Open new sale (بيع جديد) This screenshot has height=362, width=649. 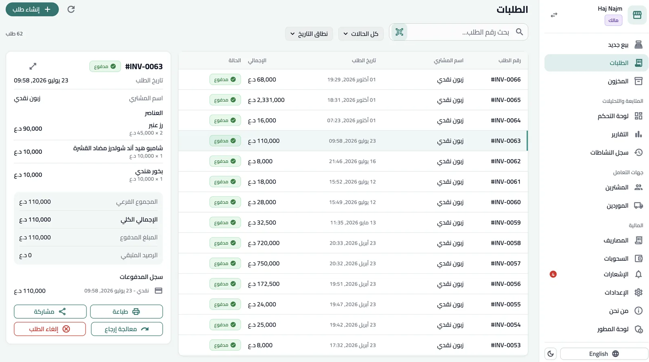click(x=596, y=45)
